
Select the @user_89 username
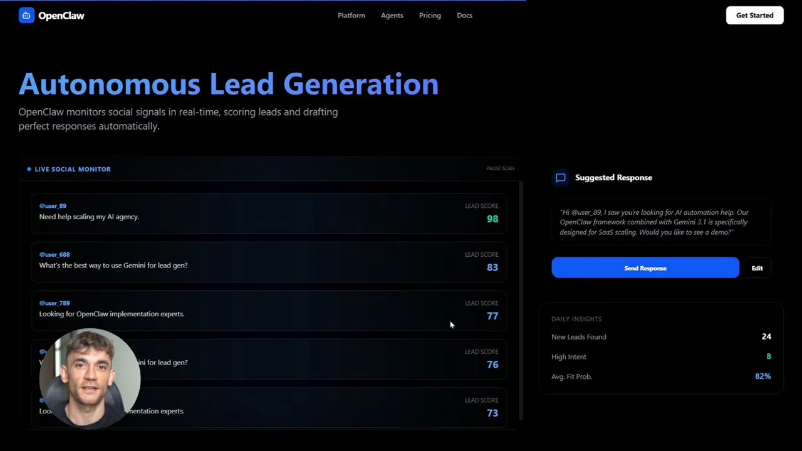pos(53,205)
